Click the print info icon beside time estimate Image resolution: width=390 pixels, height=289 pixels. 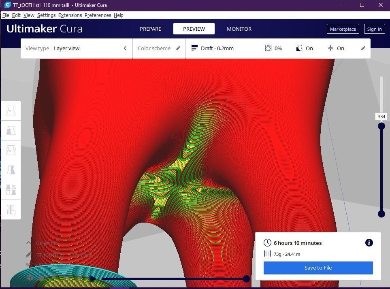[369, 242]
